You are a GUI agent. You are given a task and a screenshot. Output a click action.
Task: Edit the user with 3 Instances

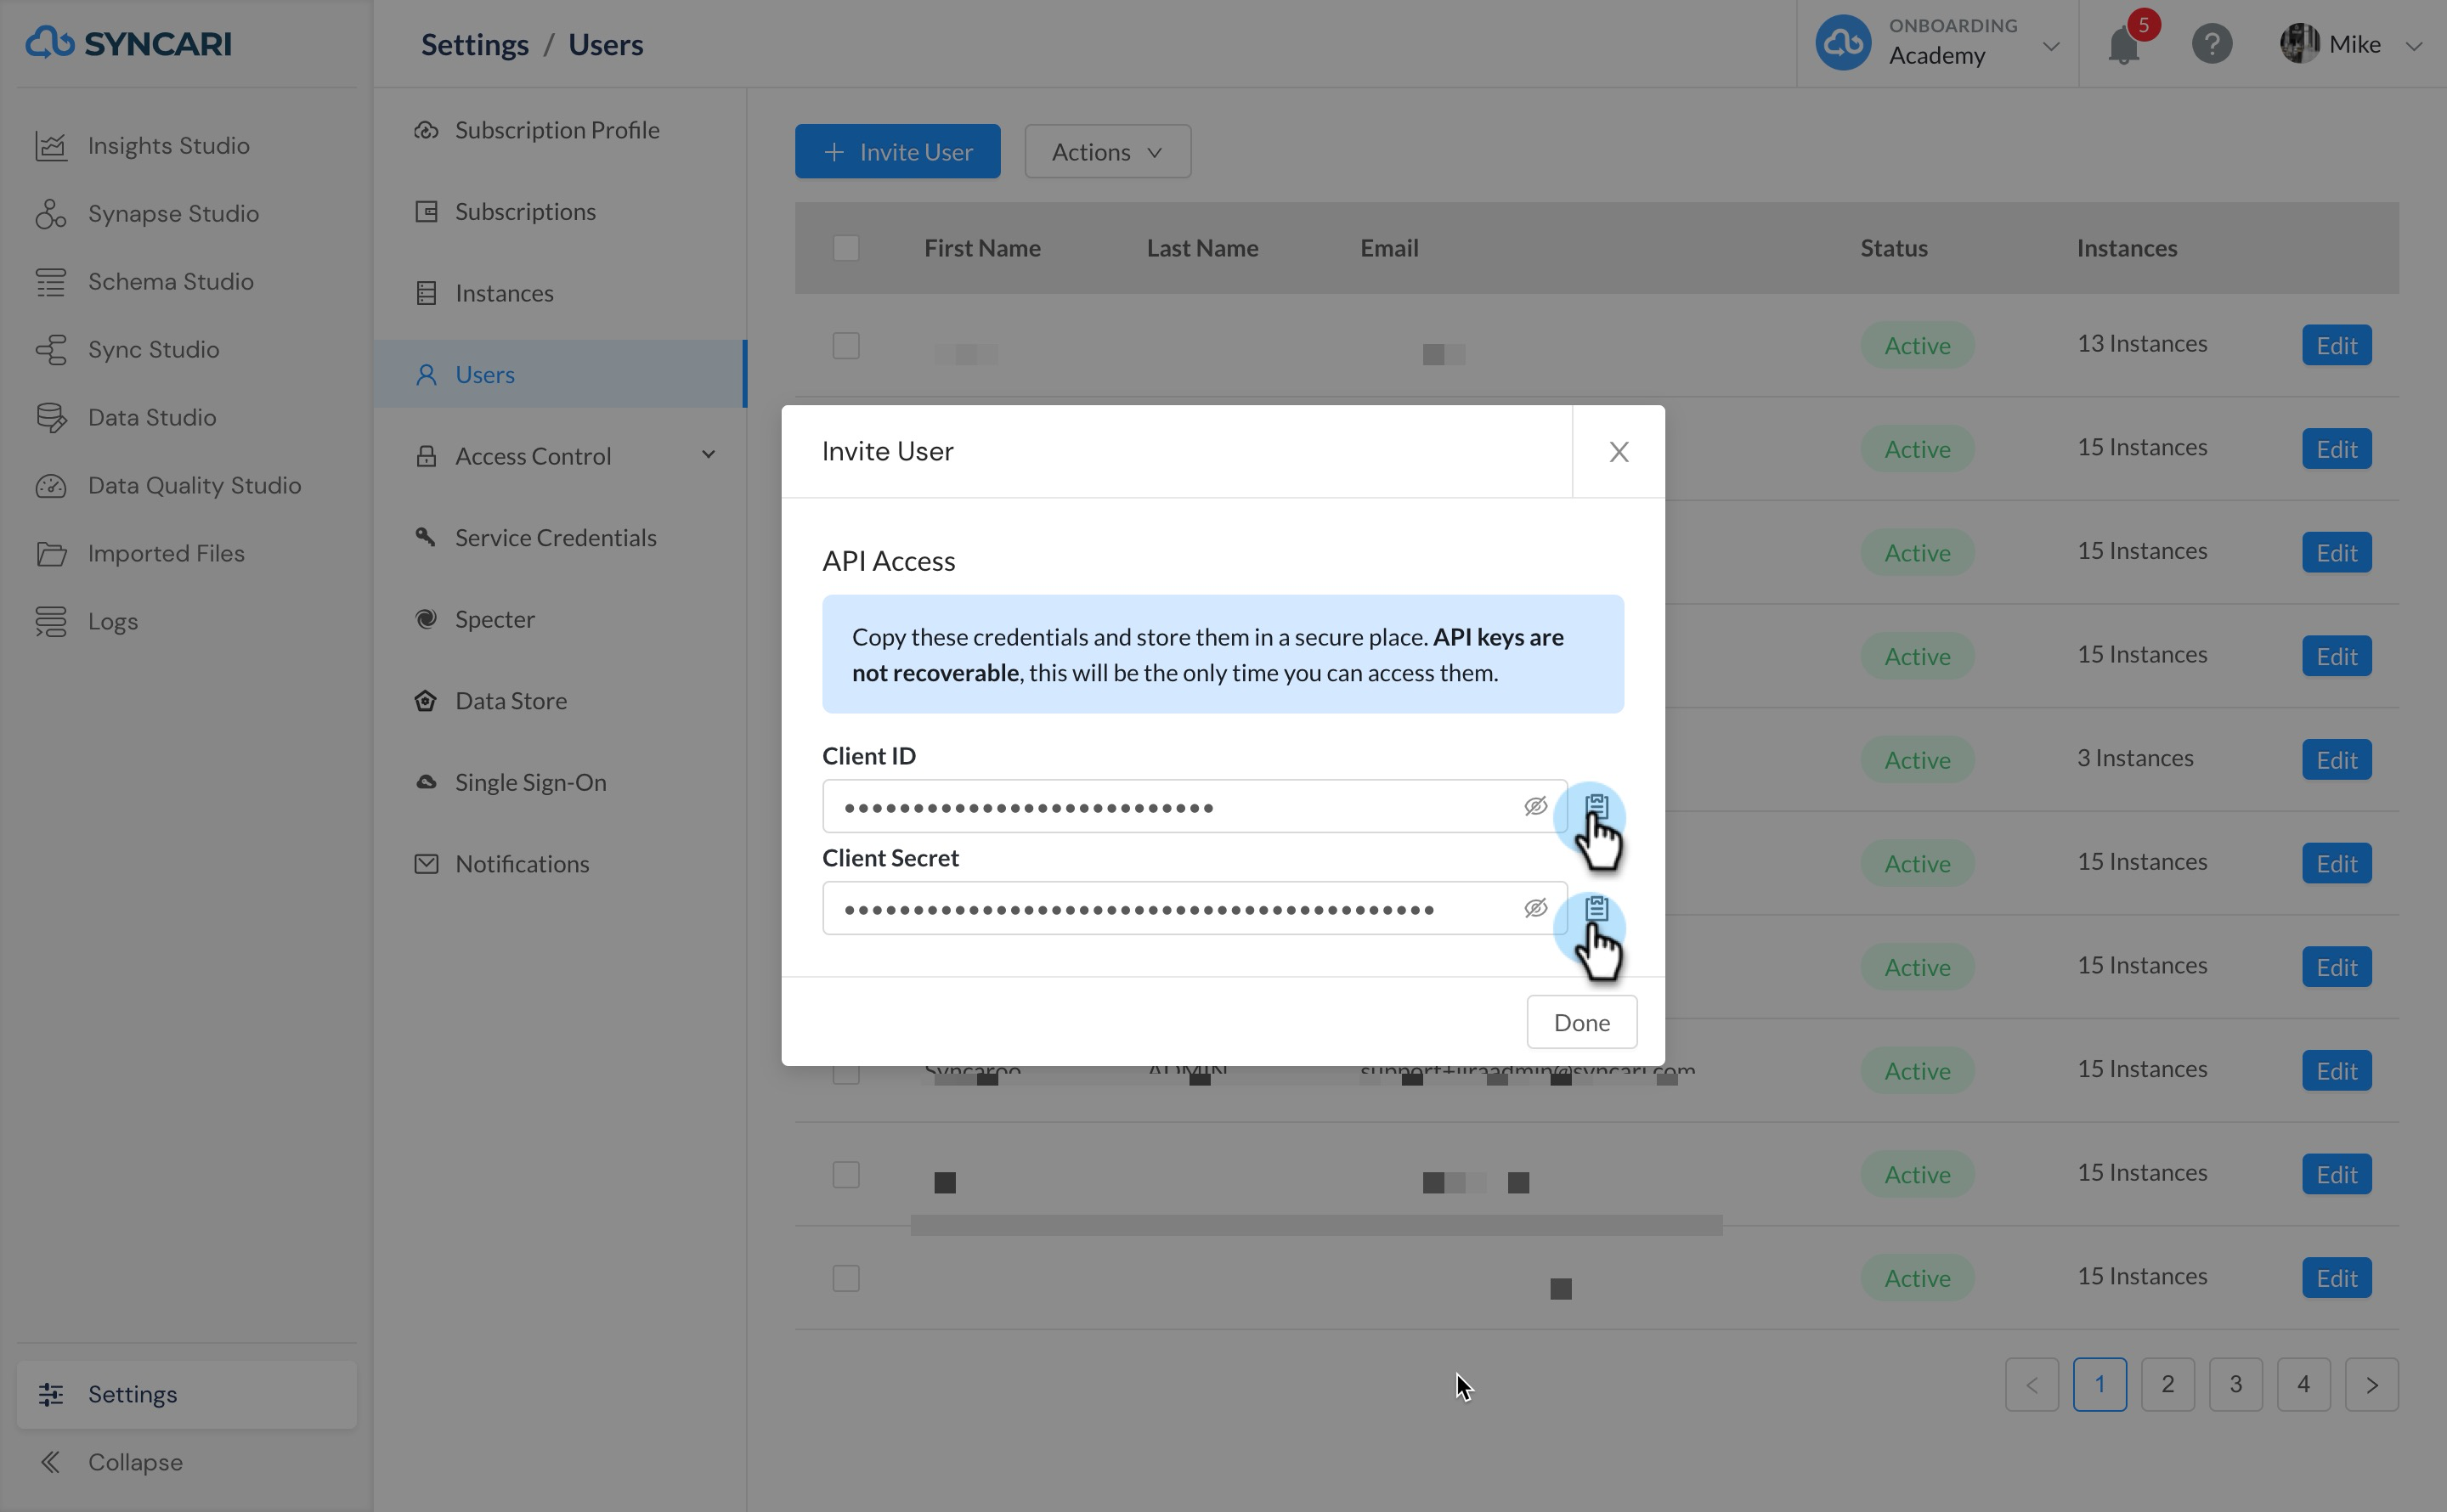coord(2336,760)
